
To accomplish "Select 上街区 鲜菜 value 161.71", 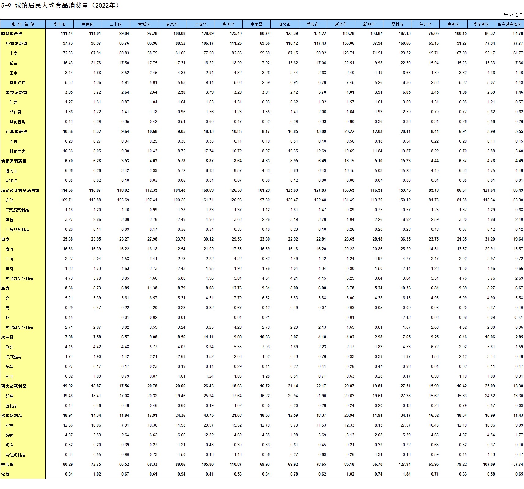I will (207, 200).
